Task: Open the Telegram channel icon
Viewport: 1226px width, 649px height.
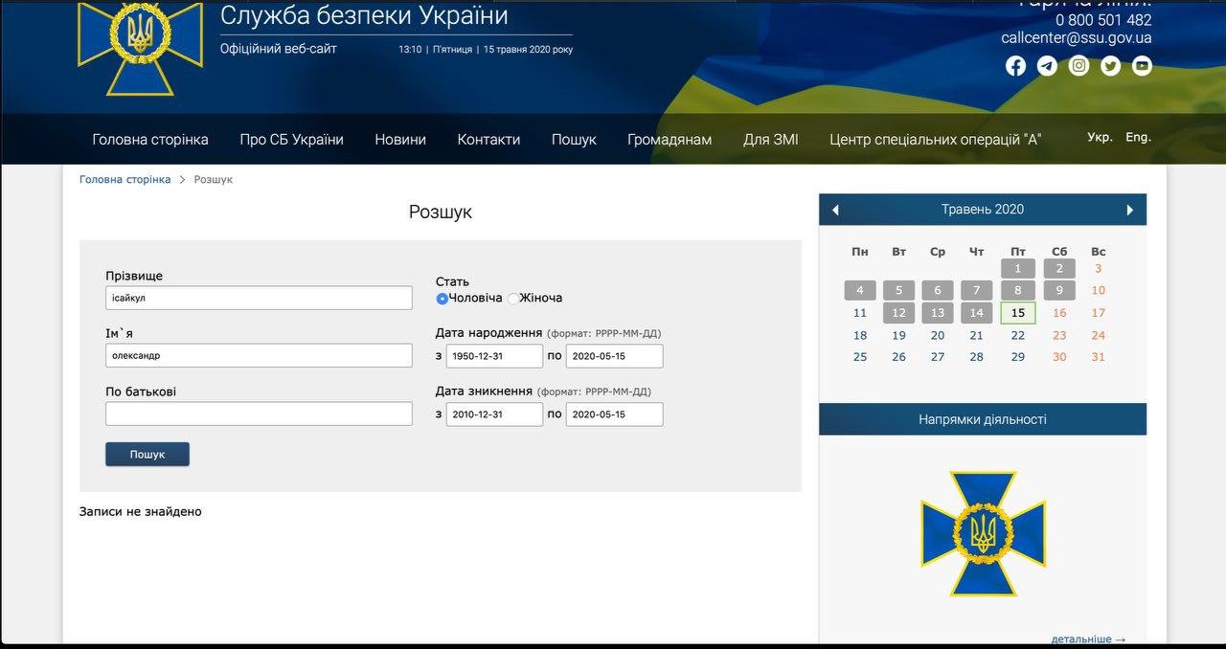Action: click(x=1047, y=66)
